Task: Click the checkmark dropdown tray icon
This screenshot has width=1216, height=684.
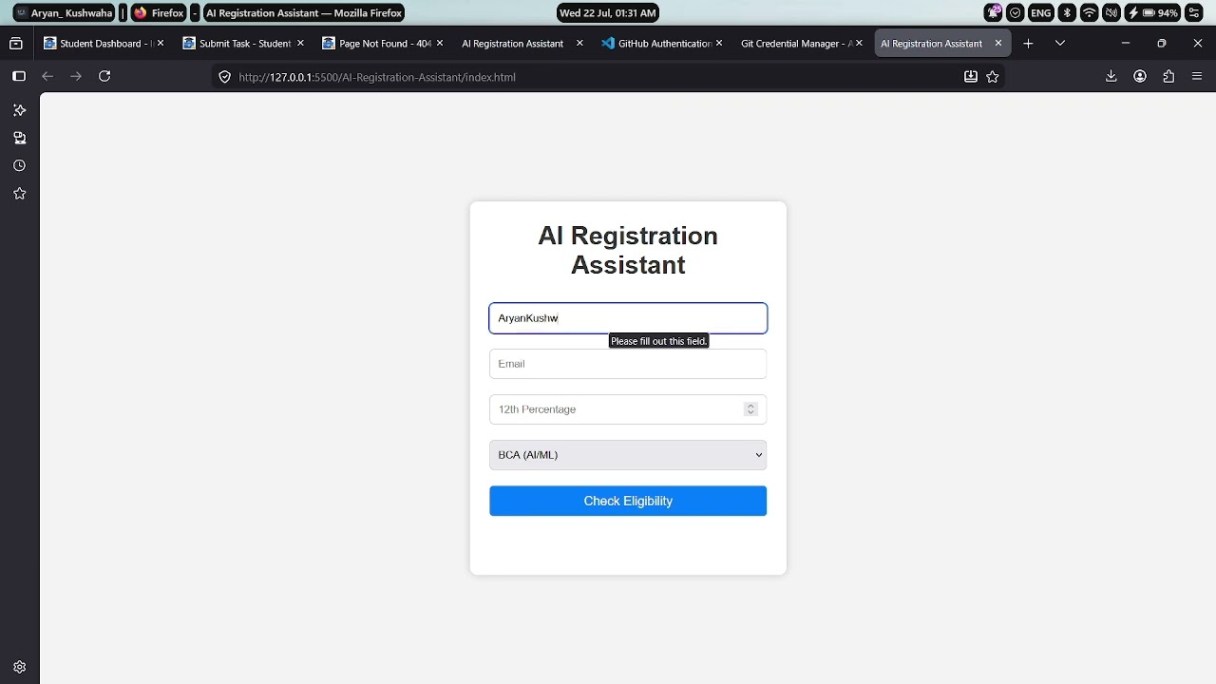Action: tap(1016, 13)
